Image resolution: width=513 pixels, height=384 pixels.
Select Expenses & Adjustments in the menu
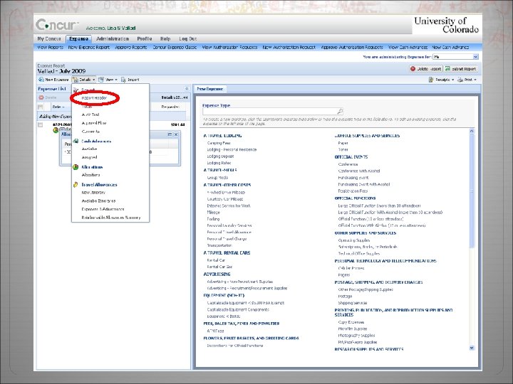[103, 209]
